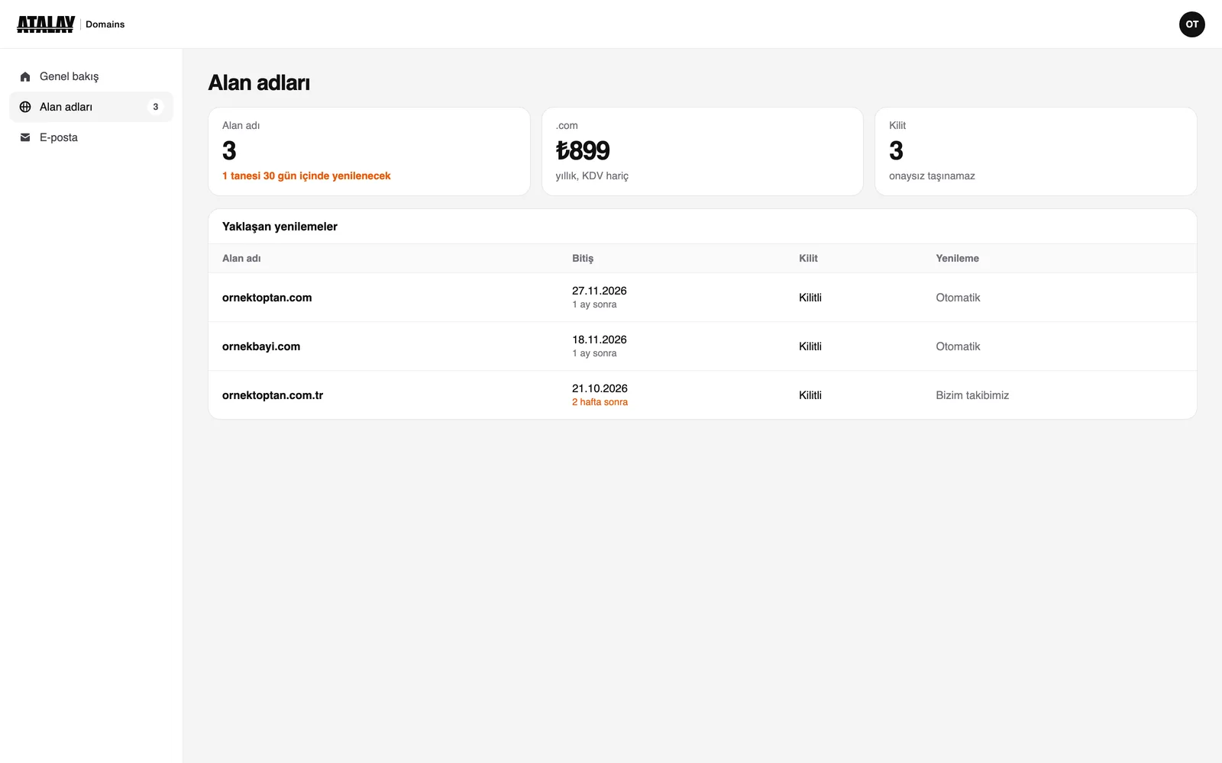Click the 'Kilit' column header
Viewport: 1222px width, 763px height.
[808, 259]
